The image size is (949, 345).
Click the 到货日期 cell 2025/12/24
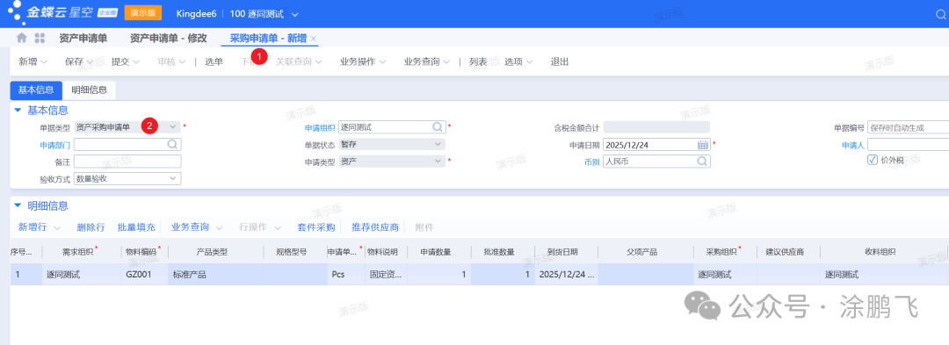click(x=566, y=274)
